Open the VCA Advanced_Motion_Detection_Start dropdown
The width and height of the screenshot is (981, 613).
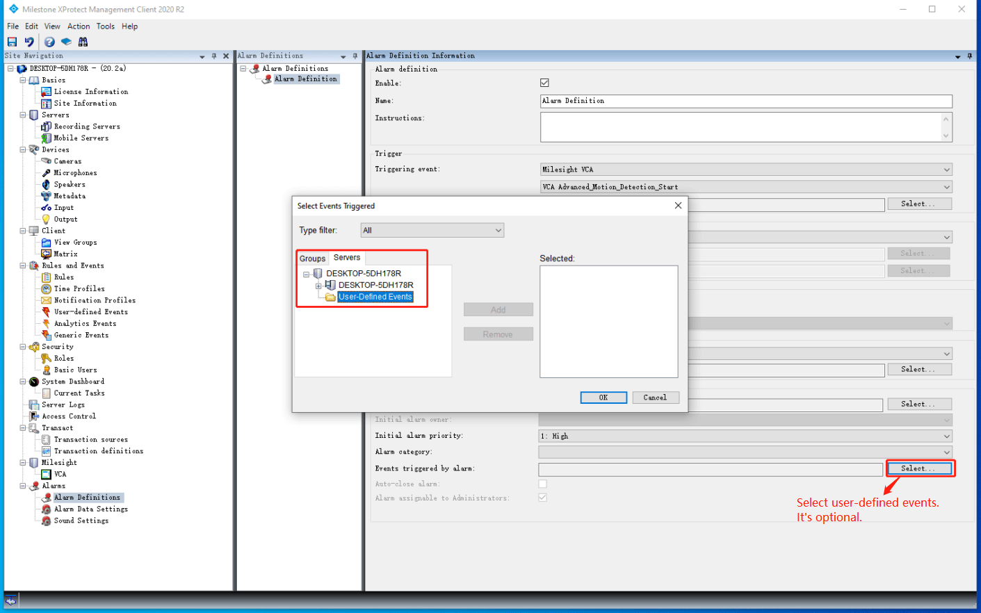click(746, 187)
